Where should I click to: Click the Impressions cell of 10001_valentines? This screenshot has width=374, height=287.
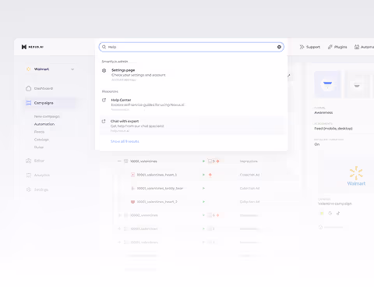click(x=249, y=161)
